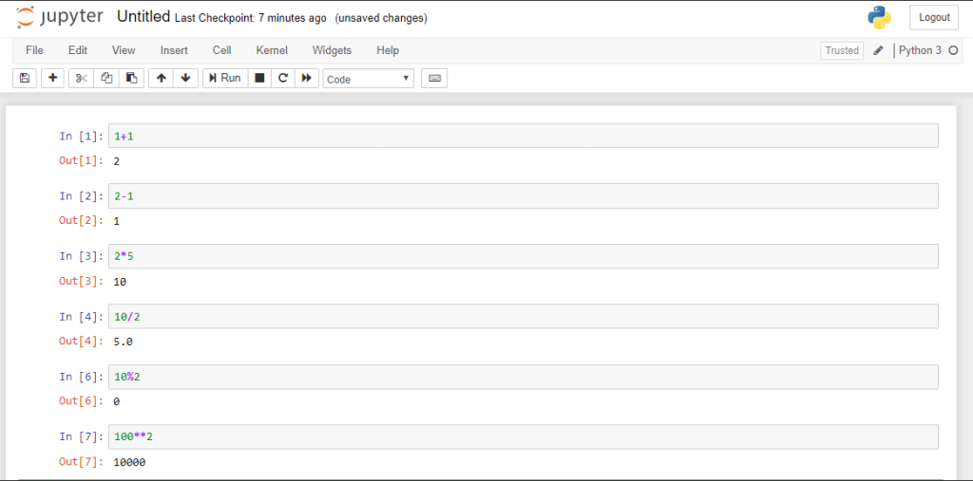Copy selected cells icon
Viewport: 973px width, 481px height.
106,78
